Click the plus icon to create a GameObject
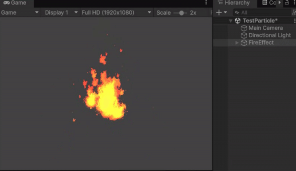 pyautogui.click(x=219, y=12)
